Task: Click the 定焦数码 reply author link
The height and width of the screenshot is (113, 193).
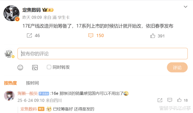Action: [29, 109]
